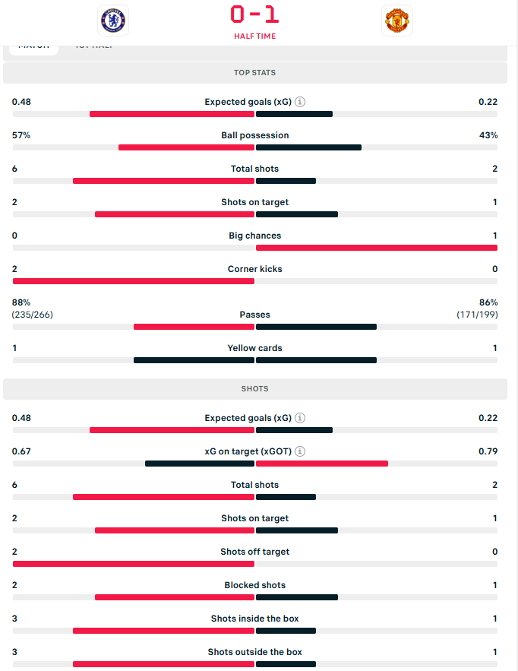Select the Blocked shots stat label
The height and width of the screenshot is (671, 518).
255,585
